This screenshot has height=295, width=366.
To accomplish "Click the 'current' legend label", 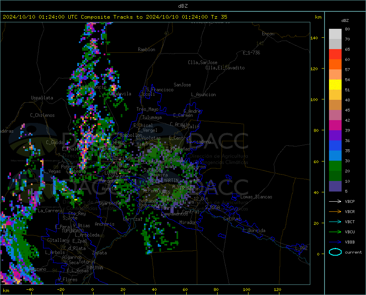I will 353,252.
